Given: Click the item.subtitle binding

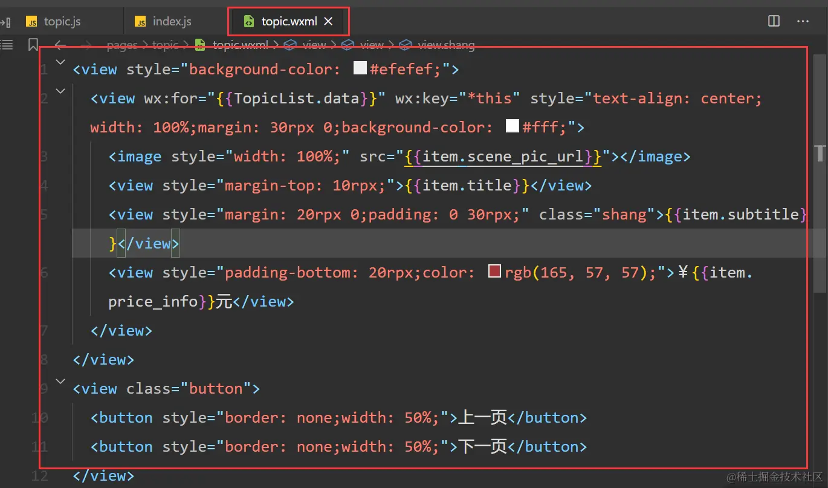Looking at the screenshot, I should 736,215.
